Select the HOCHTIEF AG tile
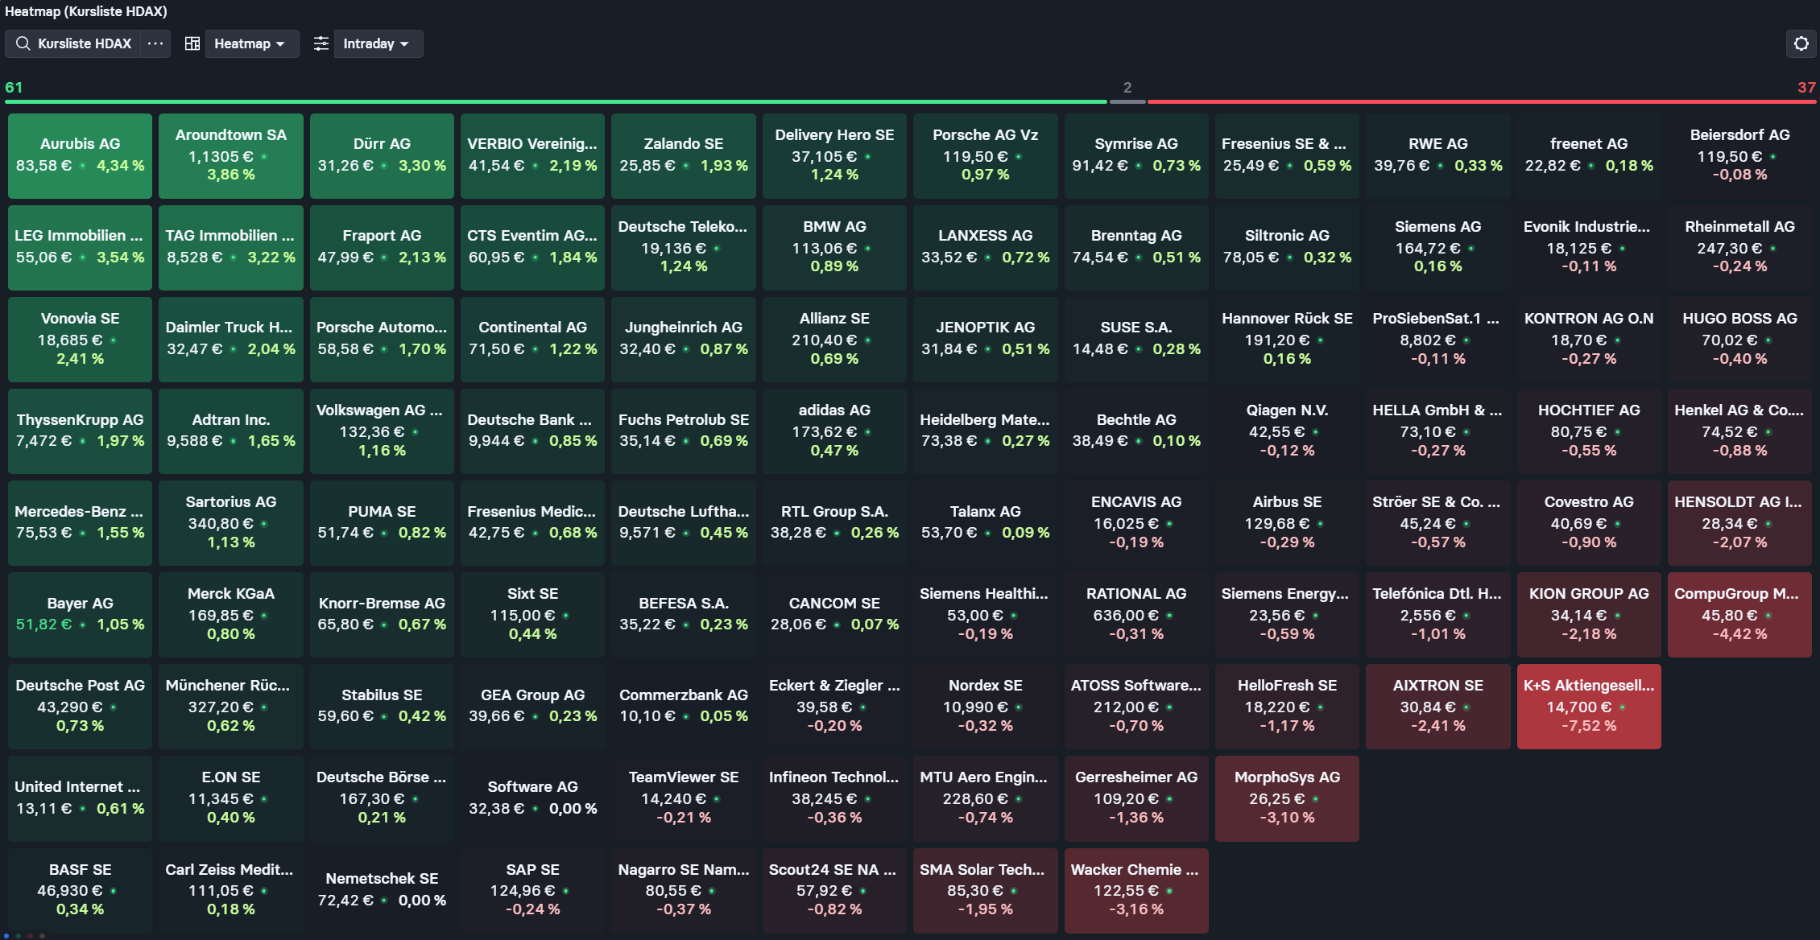 click(1589, 431)
